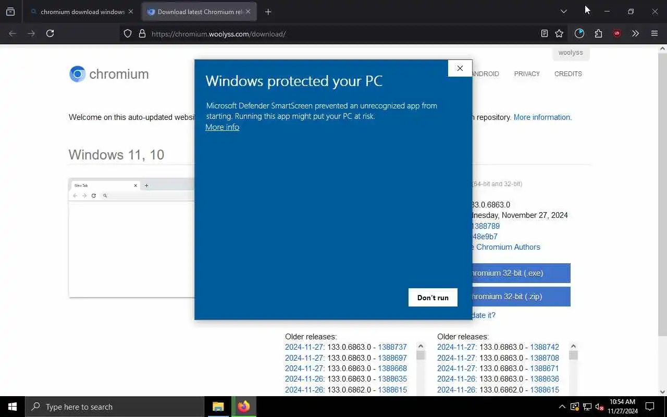This screenshot has height=417, width=667.
Task: Toggle reader view icon in address bar
Action: pos(545,33)
